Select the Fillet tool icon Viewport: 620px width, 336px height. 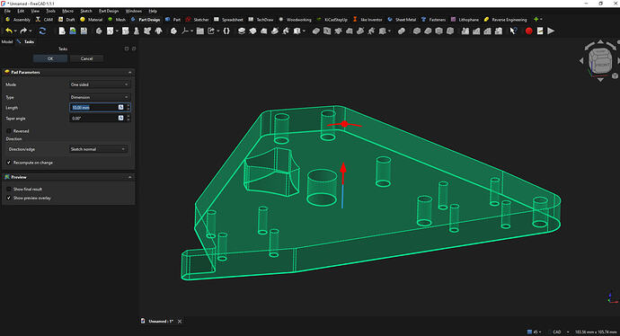pos(417,31)
